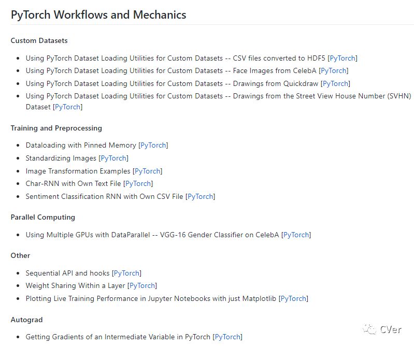This screenshot has height=346, width=414.
Task: Open PyTorch link for Image Transformation Examples
Action: 148,171
